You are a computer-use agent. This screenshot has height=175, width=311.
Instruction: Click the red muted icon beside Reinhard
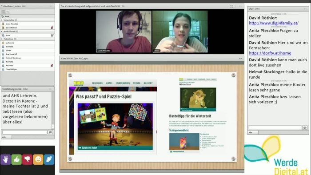click(x=52, y=65)
